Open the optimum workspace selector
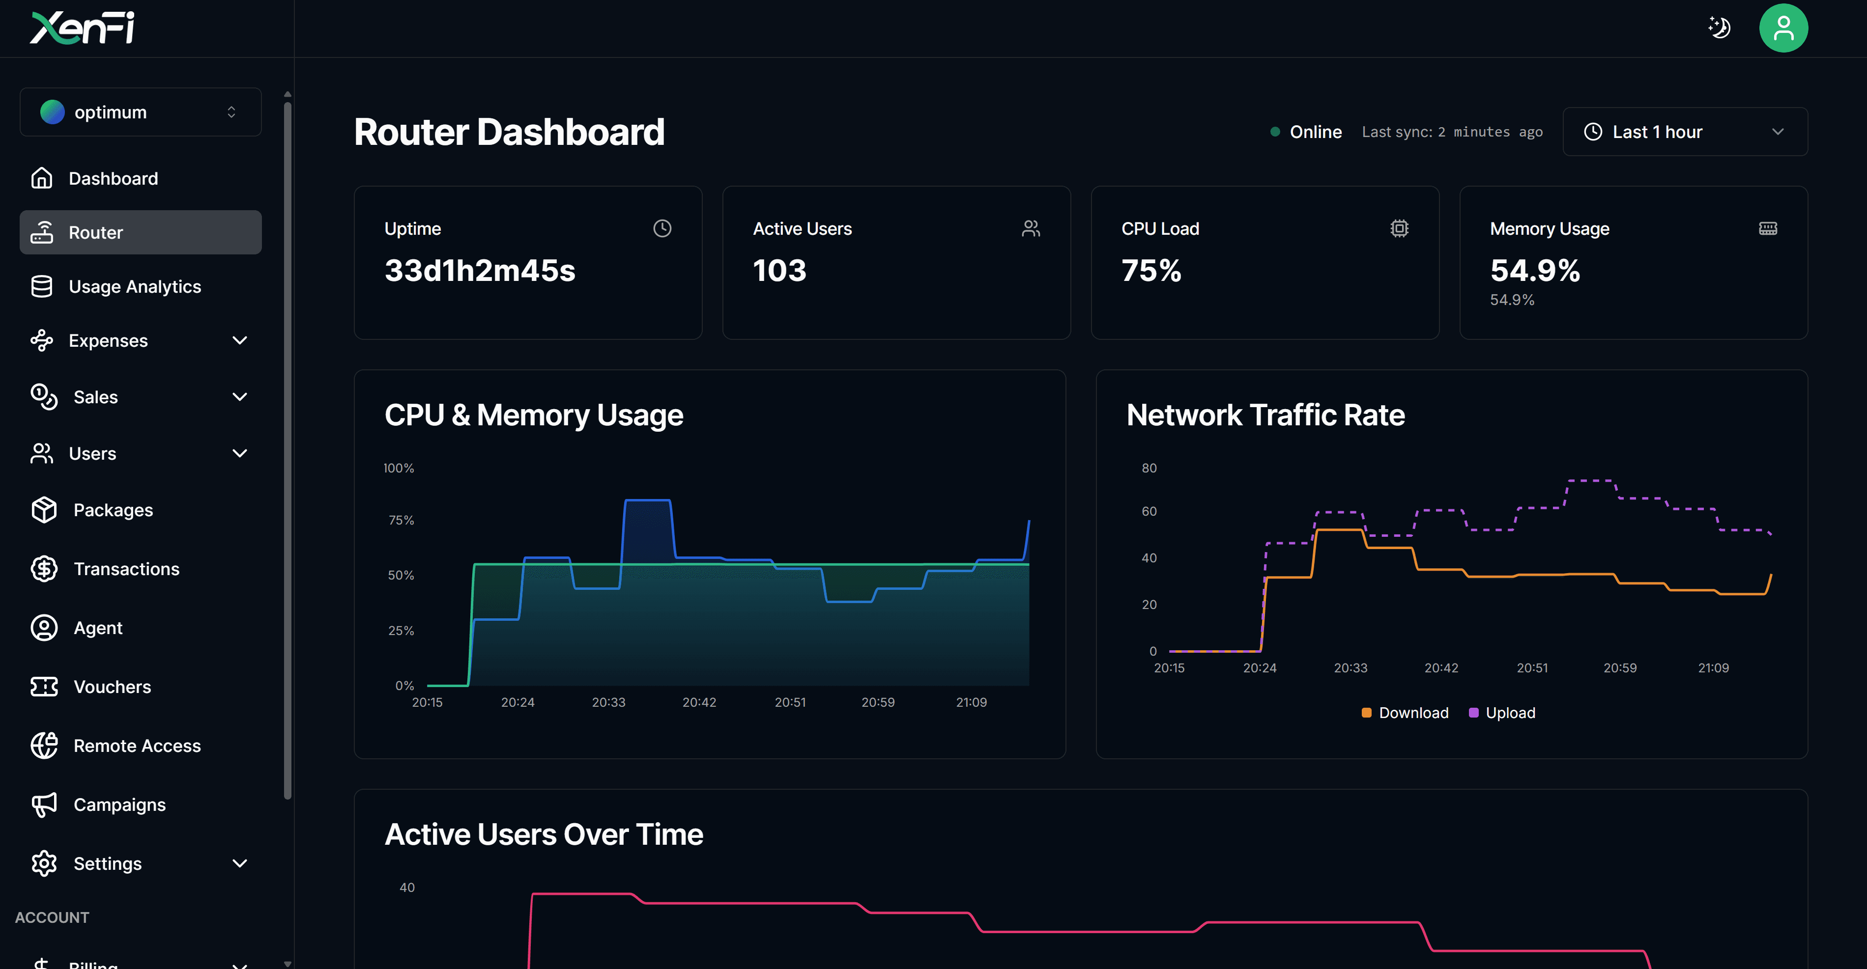Image resolution: width=1867 pixels, height=969 pixels. coord(141,112)
